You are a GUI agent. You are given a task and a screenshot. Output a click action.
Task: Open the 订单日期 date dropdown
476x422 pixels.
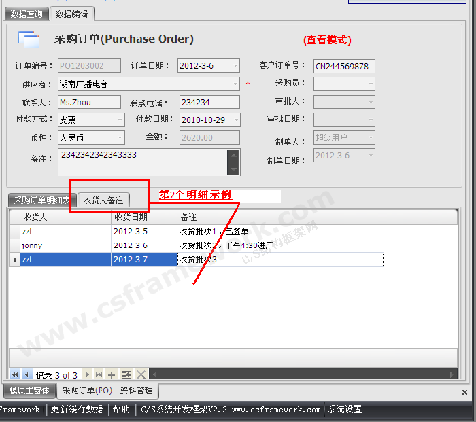click(x=235, y=66)
